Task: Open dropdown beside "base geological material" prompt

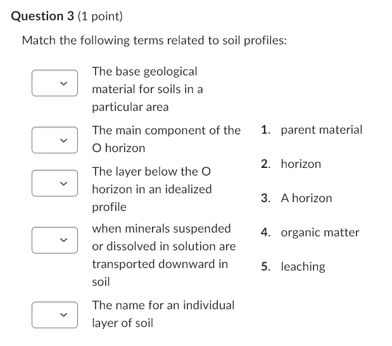Action: 54,83
